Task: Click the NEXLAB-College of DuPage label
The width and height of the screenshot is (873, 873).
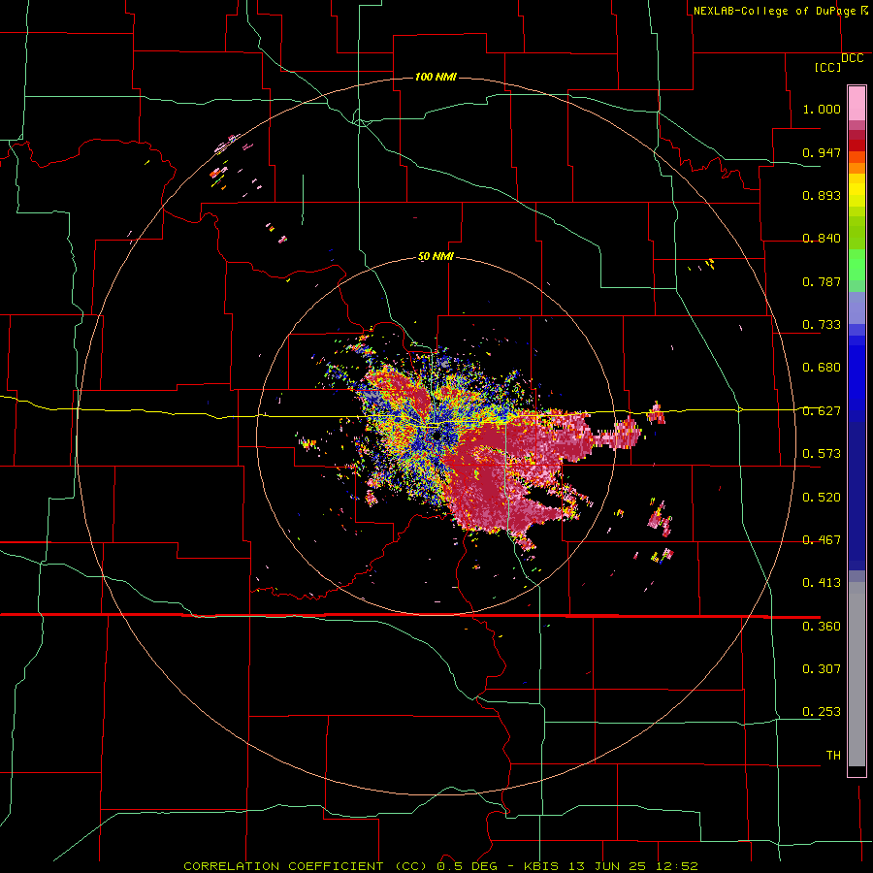Action: click(774, 11)
